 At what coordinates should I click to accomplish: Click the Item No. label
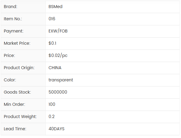13,19
